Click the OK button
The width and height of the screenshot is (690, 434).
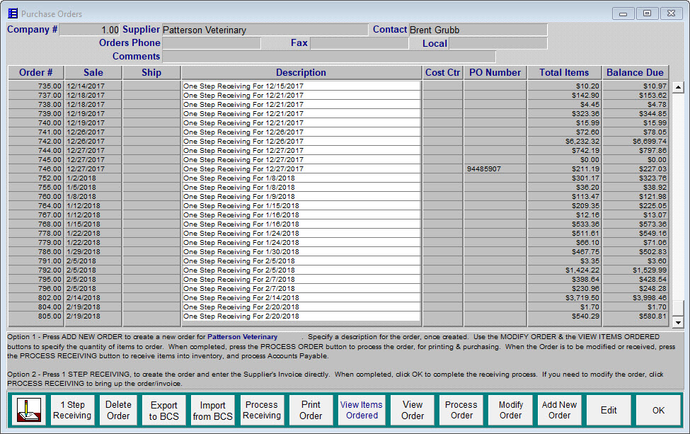click(658, 410)
